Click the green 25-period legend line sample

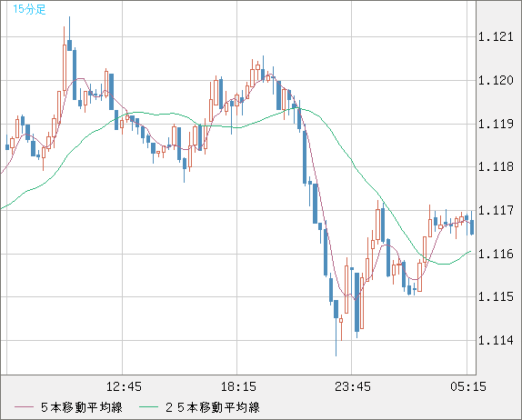(x=148, y=407)
